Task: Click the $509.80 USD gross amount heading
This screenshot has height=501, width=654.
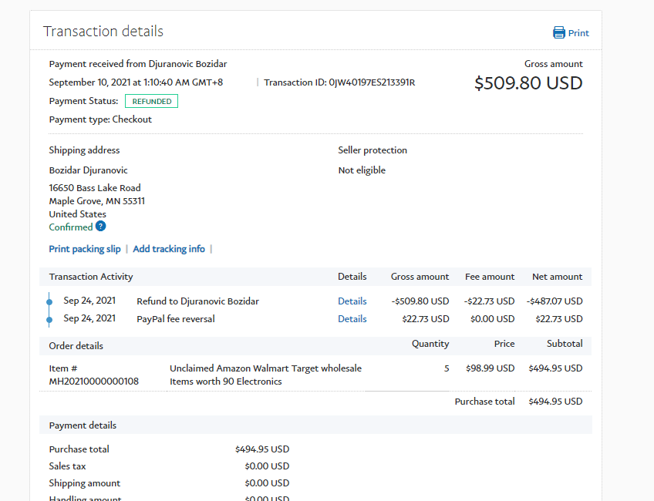Action: 528,83
